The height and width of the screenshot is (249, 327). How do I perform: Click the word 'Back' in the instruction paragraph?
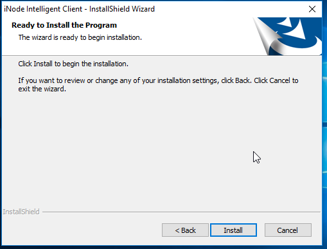(x=242, y=80)
